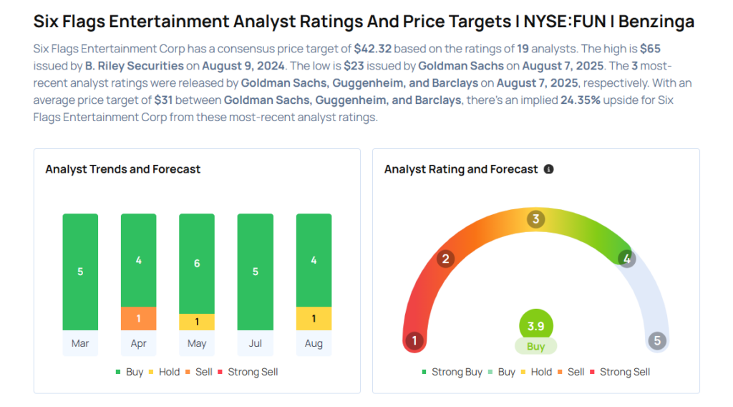Click the gauge marker numbered 2
Screen dimensions: 733x407
pos(445,259)
